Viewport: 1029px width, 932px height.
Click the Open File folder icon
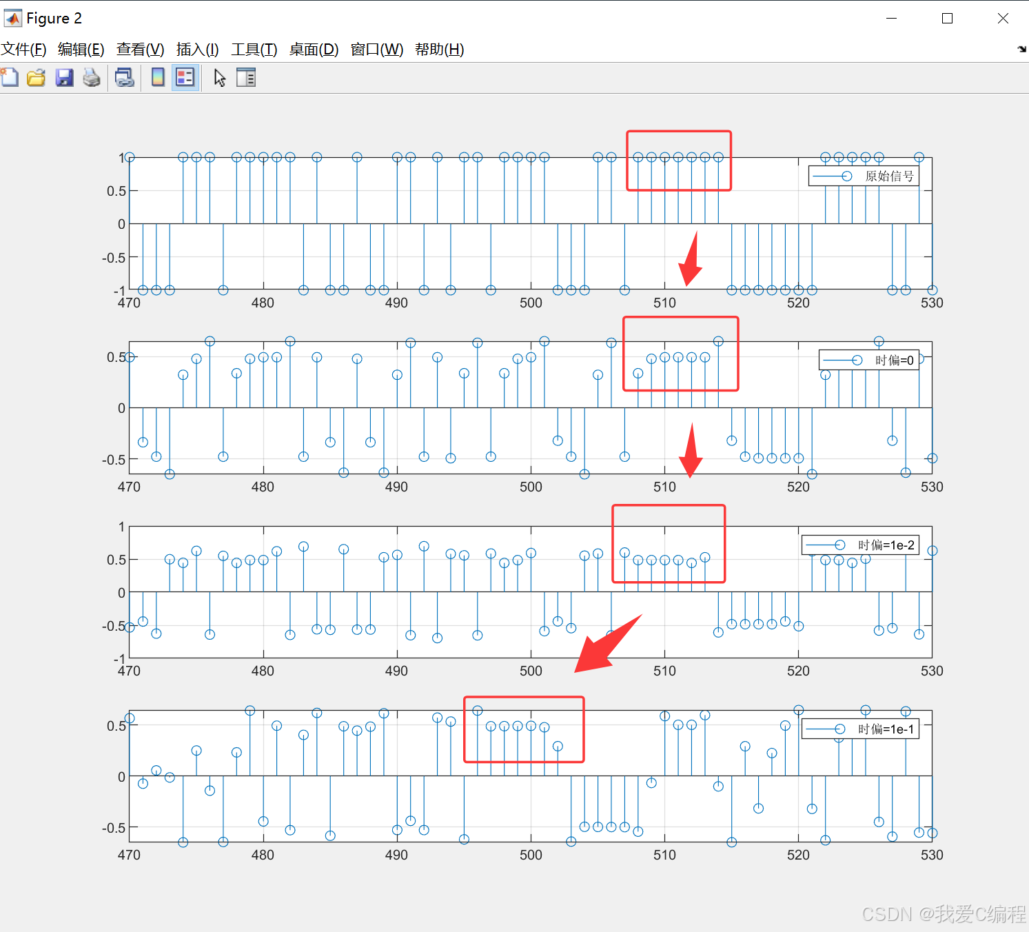point(37,77)
